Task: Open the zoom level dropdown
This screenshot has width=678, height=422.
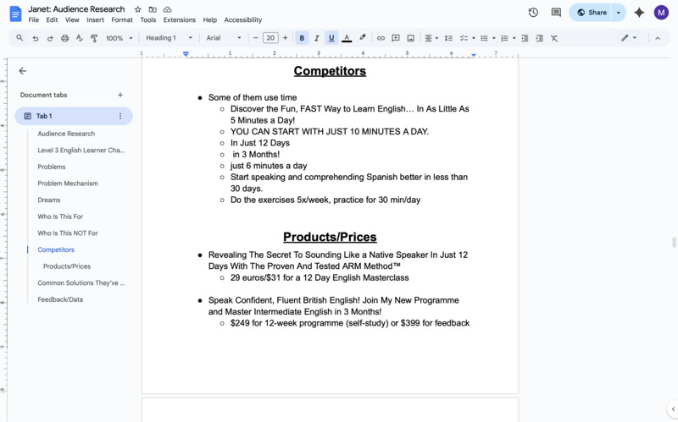Action: (119, 38)
